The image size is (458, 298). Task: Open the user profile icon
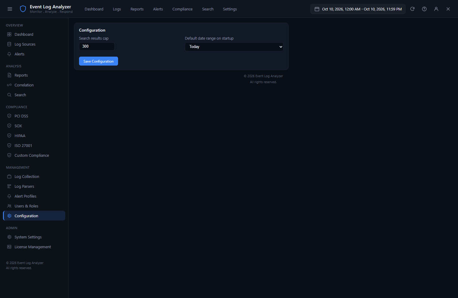[x=436, y=9]
